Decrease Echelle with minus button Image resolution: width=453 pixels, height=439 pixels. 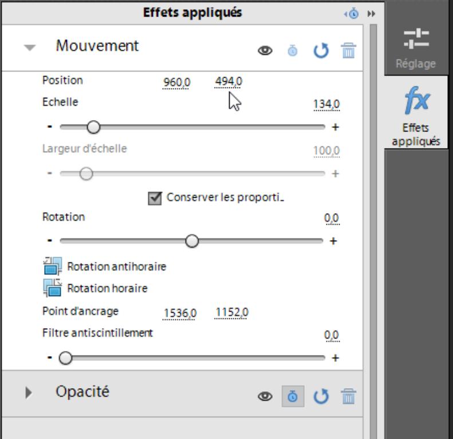click(50, 126)
